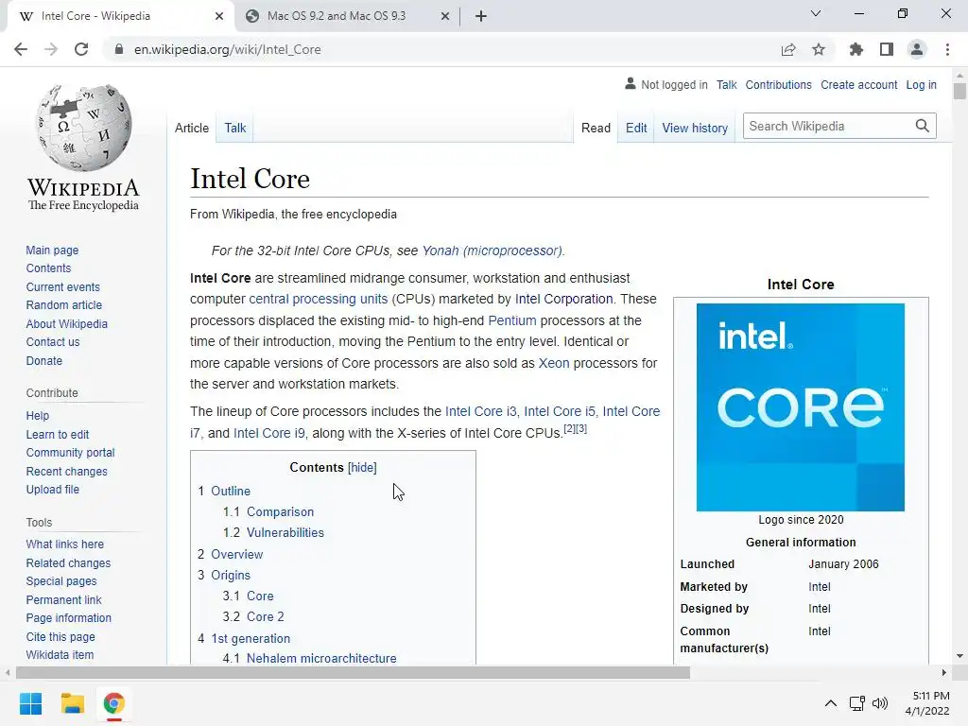Hide the Contents table via [hide]
This screenshot has width=968, height=726.
(362, 467)
